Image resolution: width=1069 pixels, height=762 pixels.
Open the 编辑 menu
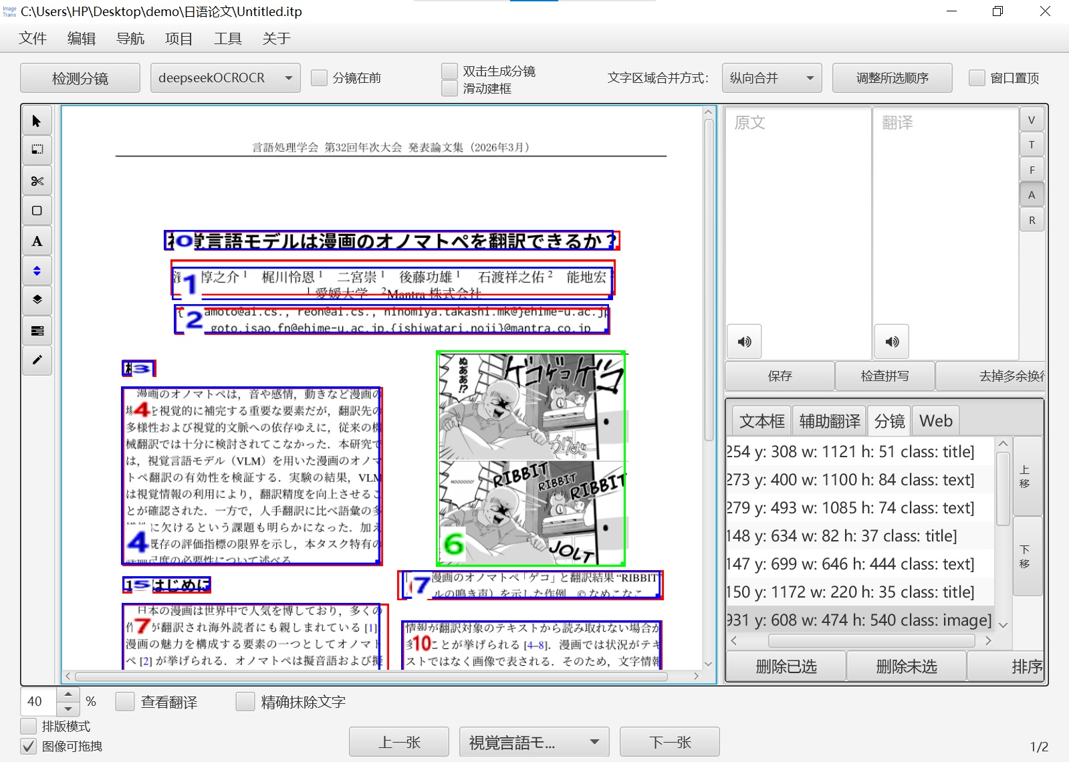pos(82,38)
